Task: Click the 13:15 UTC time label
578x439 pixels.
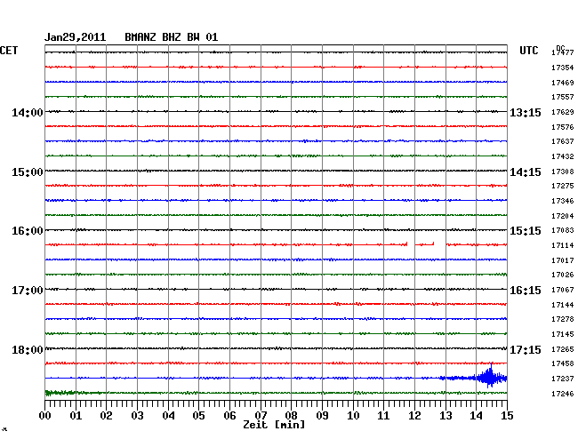Action: pyautogui.click(x=526, y=112)
